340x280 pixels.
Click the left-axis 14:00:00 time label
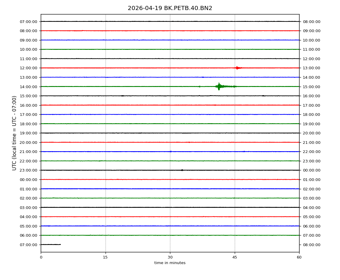pos(29,87)
